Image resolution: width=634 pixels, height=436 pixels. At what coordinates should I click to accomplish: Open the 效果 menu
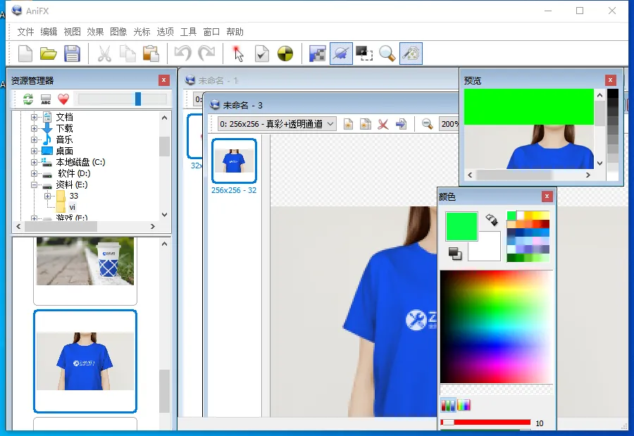pyautogui.click(x=95, y=32)
